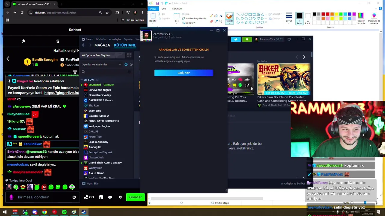Select the Fill bucket tool in Paint

pyautogui.click(x=216, y=16)
